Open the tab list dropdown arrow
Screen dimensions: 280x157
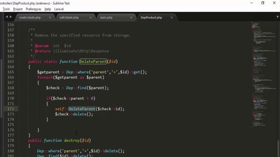[x=277, y=17]
